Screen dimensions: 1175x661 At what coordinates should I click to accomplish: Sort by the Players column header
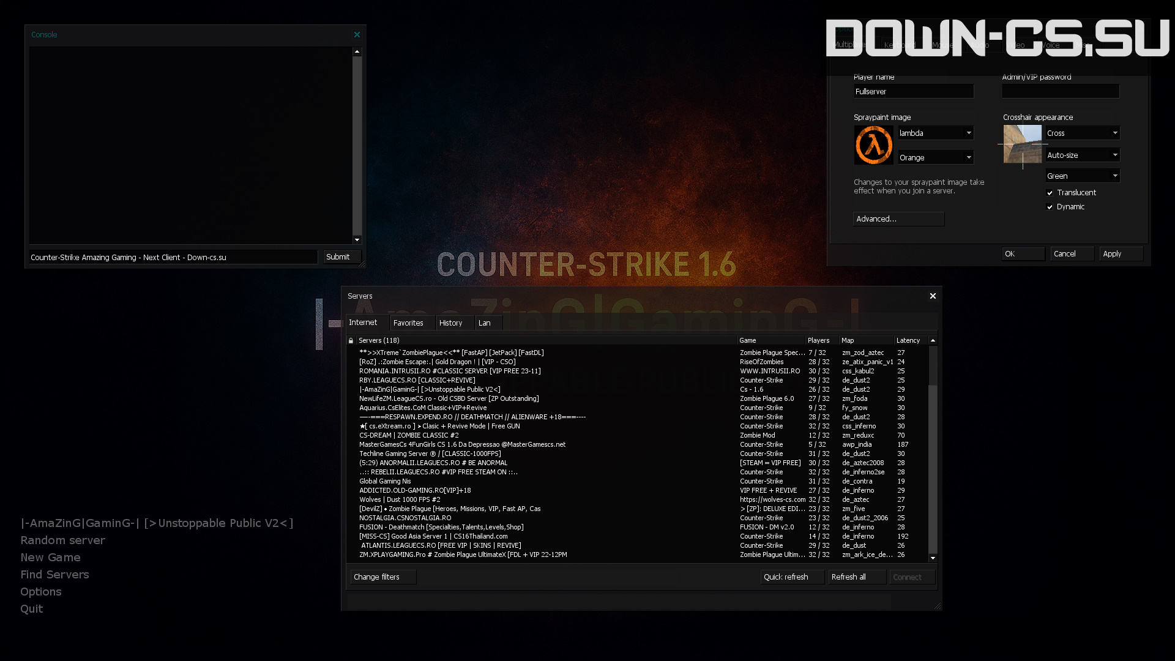pos(821,340)
